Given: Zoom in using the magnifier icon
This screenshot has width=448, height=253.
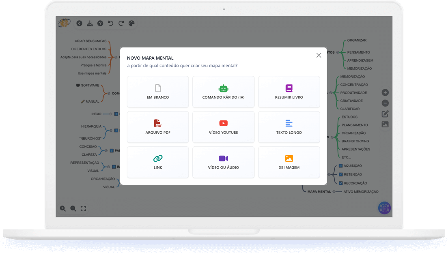Looking at the screenshot, I should pos(63,208).
